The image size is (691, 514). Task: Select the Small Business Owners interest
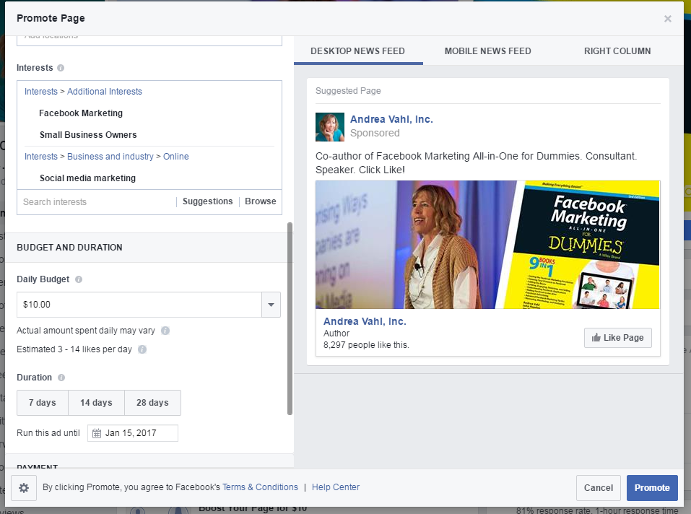click(x=88, y=135)
